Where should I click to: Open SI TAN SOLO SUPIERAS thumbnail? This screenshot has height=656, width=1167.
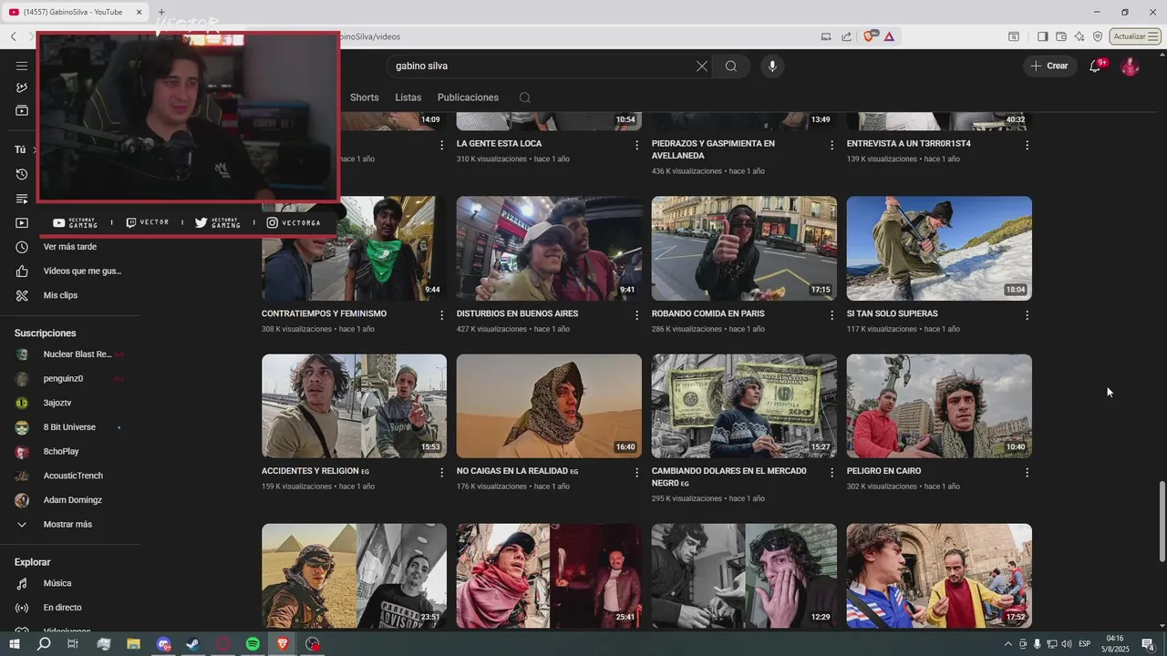pyautogui.click(x=939, y=249)
